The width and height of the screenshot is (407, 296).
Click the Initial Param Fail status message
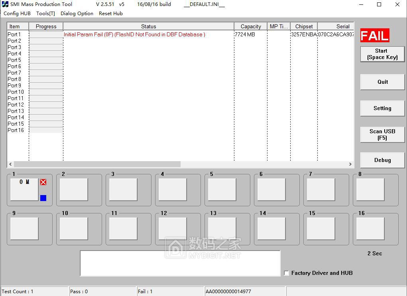click(x=134, y=34)
